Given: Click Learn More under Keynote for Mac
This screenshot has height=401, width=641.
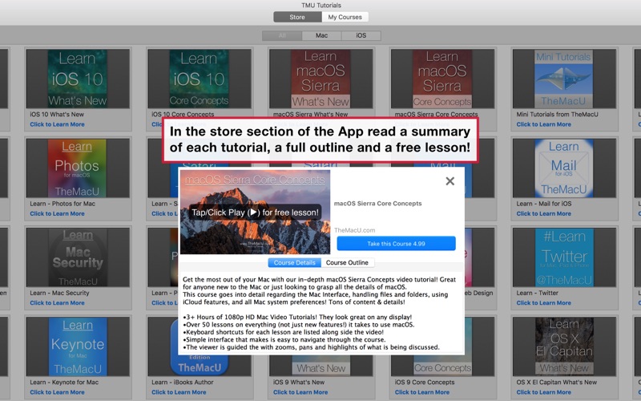Looking at the screenshot, I should click(57, 392).
